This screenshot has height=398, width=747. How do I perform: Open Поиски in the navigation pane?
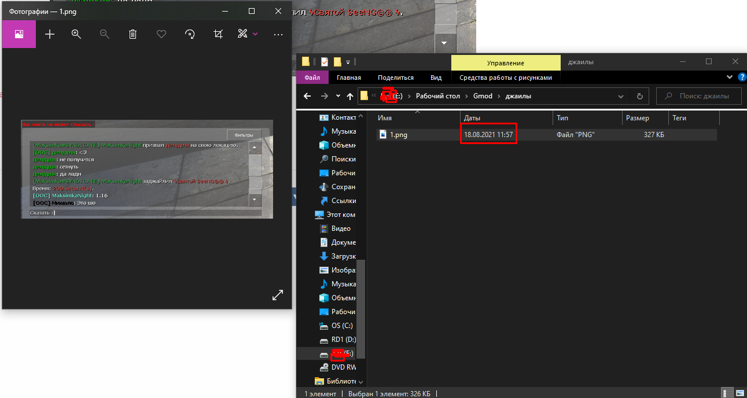[338, 159]
